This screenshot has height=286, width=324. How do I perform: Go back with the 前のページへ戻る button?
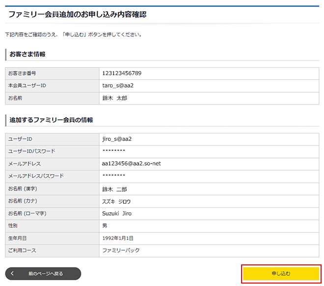45,274
